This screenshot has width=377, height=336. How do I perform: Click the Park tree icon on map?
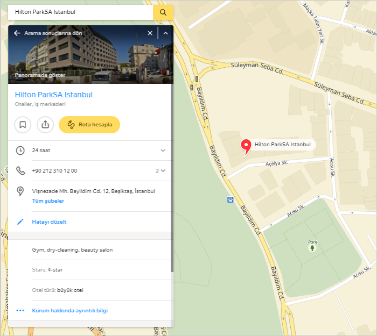pyautogui.click(x=312, y=248)
